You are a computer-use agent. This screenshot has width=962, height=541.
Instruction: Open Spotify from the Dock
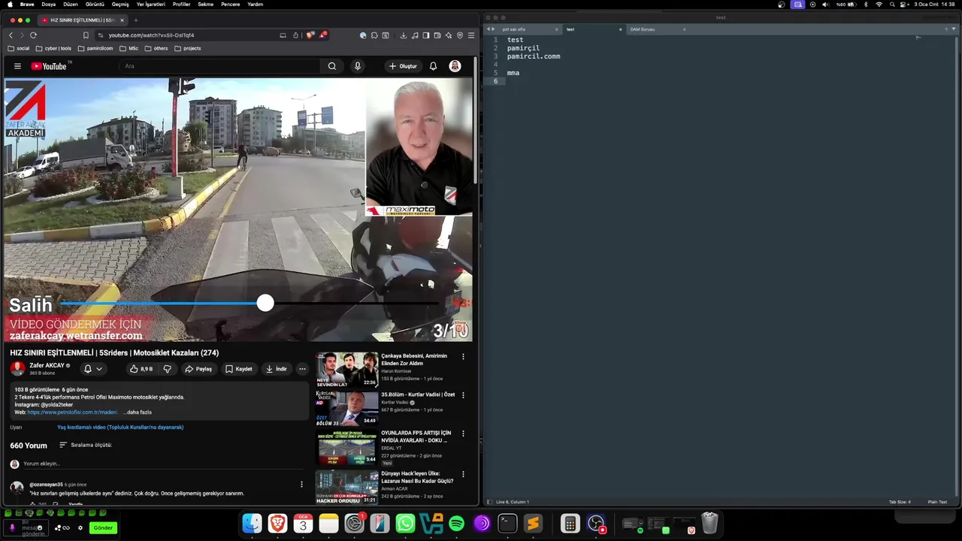456,524
